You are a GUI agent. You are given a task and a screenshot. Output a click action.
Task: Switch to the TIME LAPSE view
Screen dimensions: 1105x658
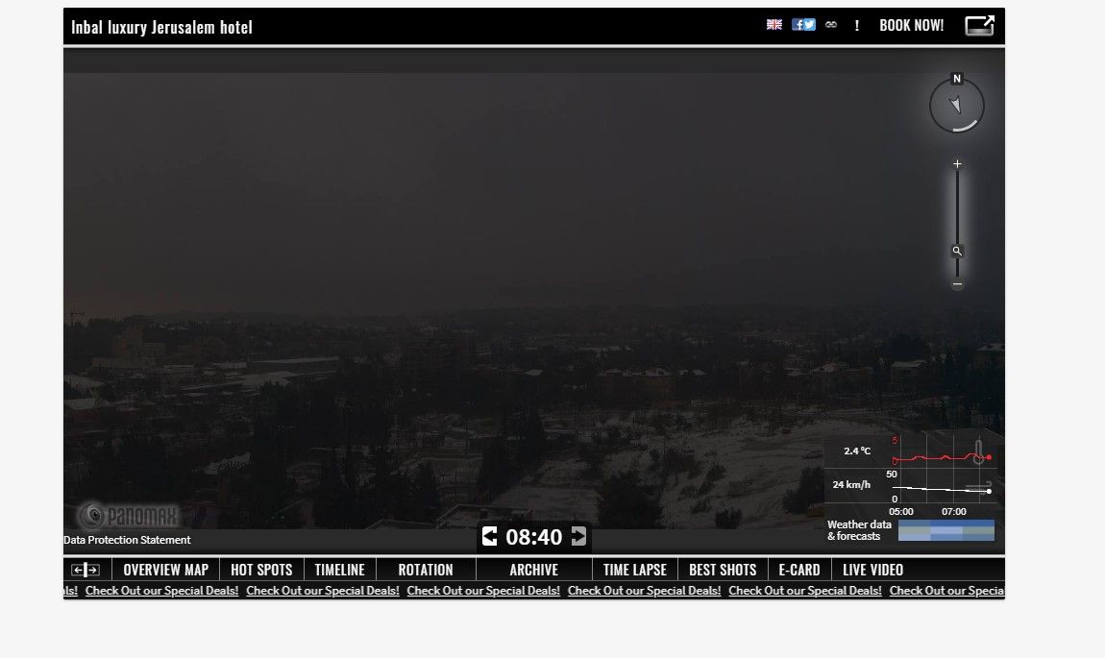[634, 569]
